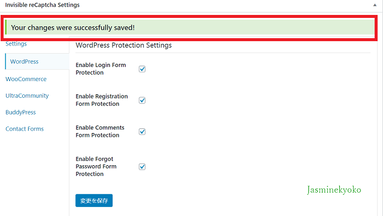383x216 pixels.
Task: Open the UltraCommunity tab
Action: click(x=27, y=95)
